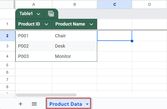Switch to the Product Data sheet tab
The width and height of the screenshot is (167, 109).
(x=66, y=104)
